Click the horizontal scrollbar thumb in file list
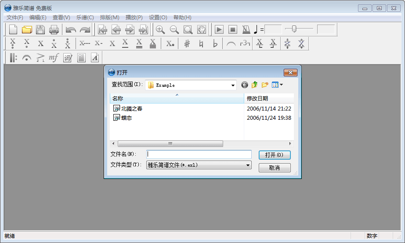The width and height of the screenshot is (405, 243). point(170,144)
